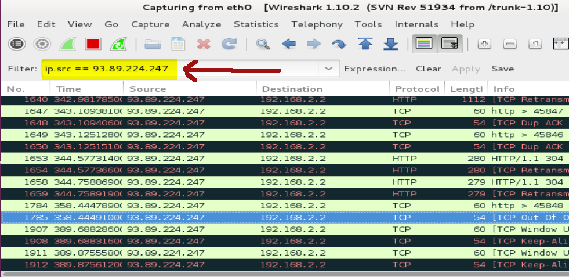Zoom in on packet text
Viewport: 569px width, 277px height.
tap(484, 44)
